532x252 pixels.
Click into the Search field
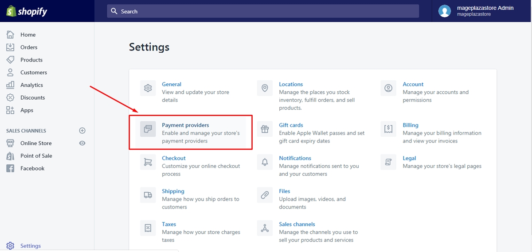262,11
